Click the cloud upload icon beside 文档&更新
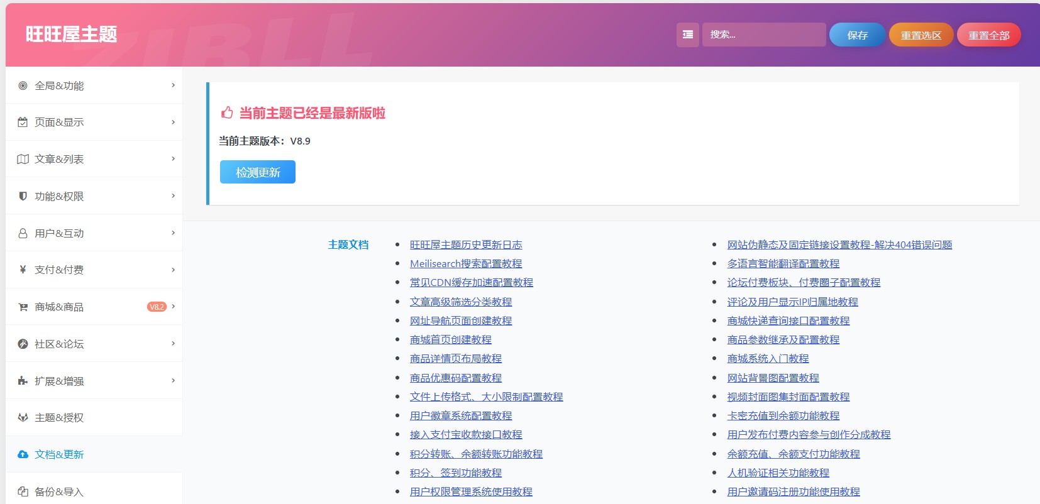1040x504 pixels. click(23, 454)
